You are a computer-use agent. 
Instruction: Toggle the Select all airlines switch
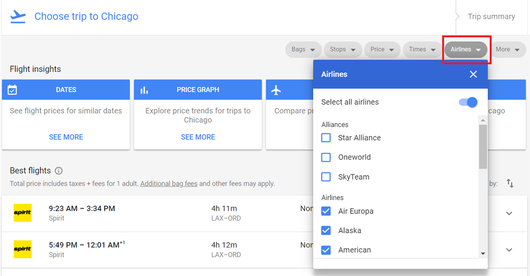(468, 102)
